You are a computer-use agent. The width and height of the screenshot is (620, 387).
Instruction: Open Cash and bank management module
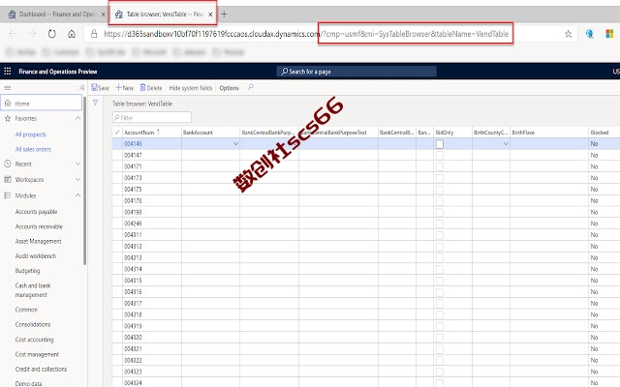33,290
